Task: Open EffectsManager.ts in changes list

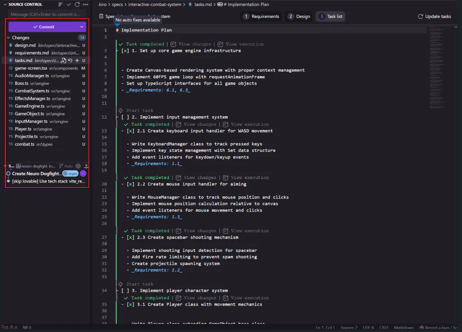Action: pos(46,99)
